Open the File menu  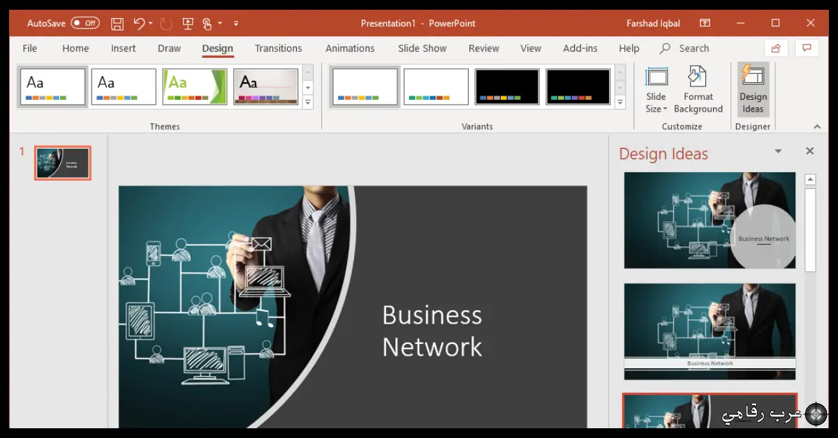click(29, 48)
